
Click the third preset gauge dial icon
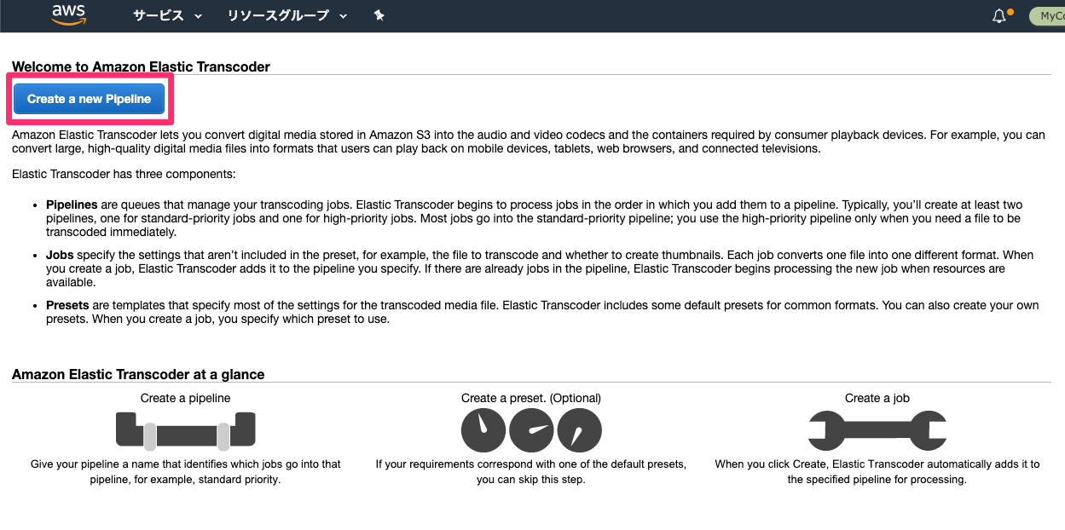[x=580, y=430]
